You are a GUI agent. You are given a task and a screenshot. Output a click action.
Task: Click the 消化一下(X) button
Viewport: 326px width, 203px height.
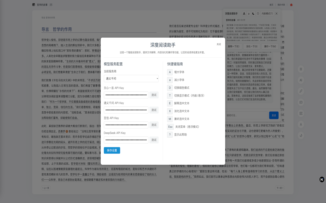(x=252, y=46)
